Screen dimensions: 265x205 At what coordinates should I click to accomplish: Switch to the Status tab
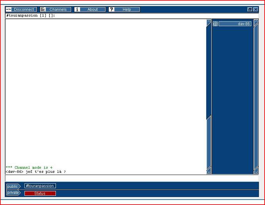pos(40,193)
